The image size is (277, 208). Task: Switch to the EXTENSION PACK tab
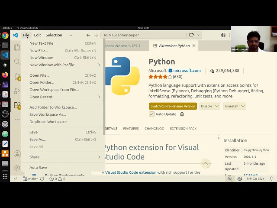pos(183,129)
